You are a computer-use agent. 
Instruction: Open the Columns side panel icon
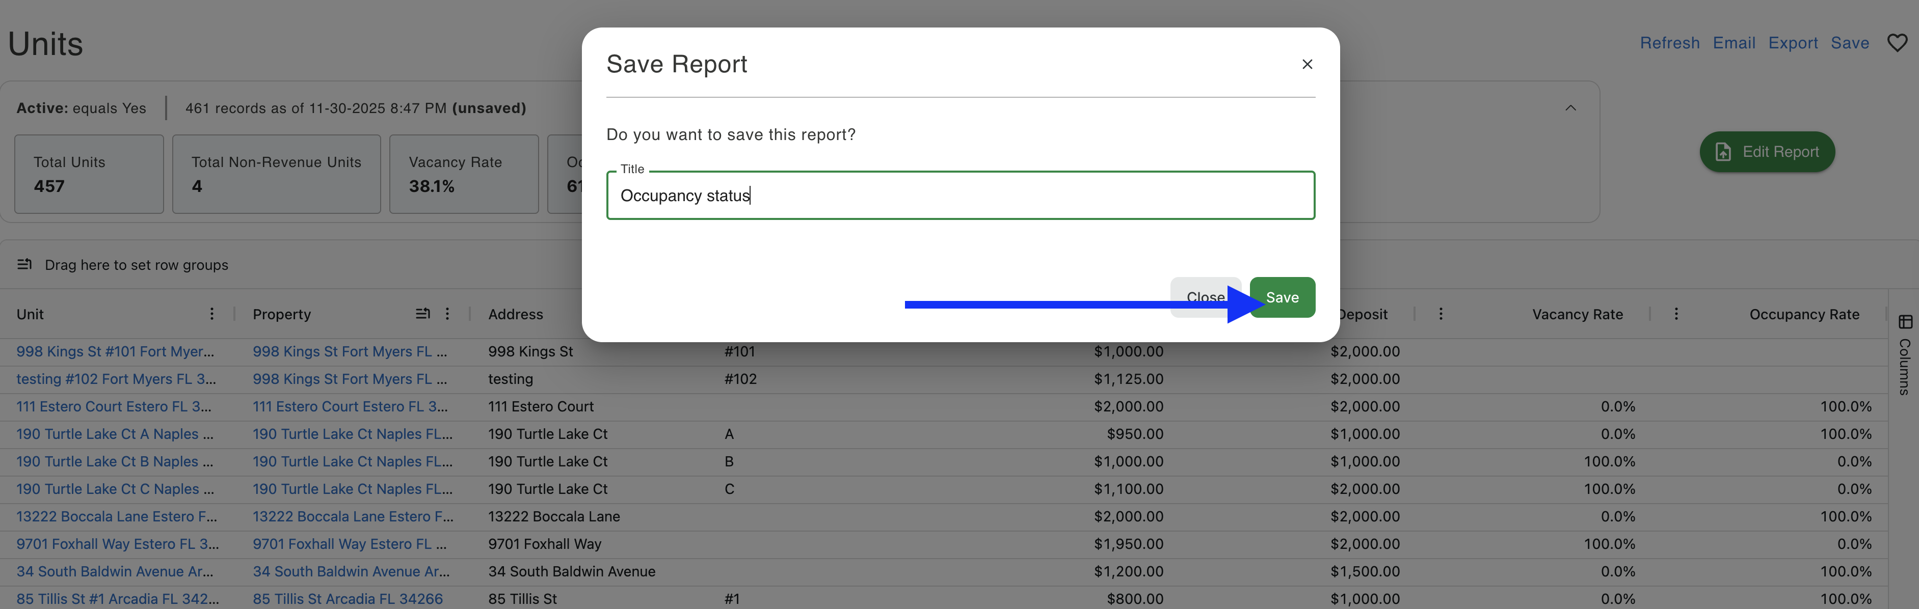click(1905, 322)
